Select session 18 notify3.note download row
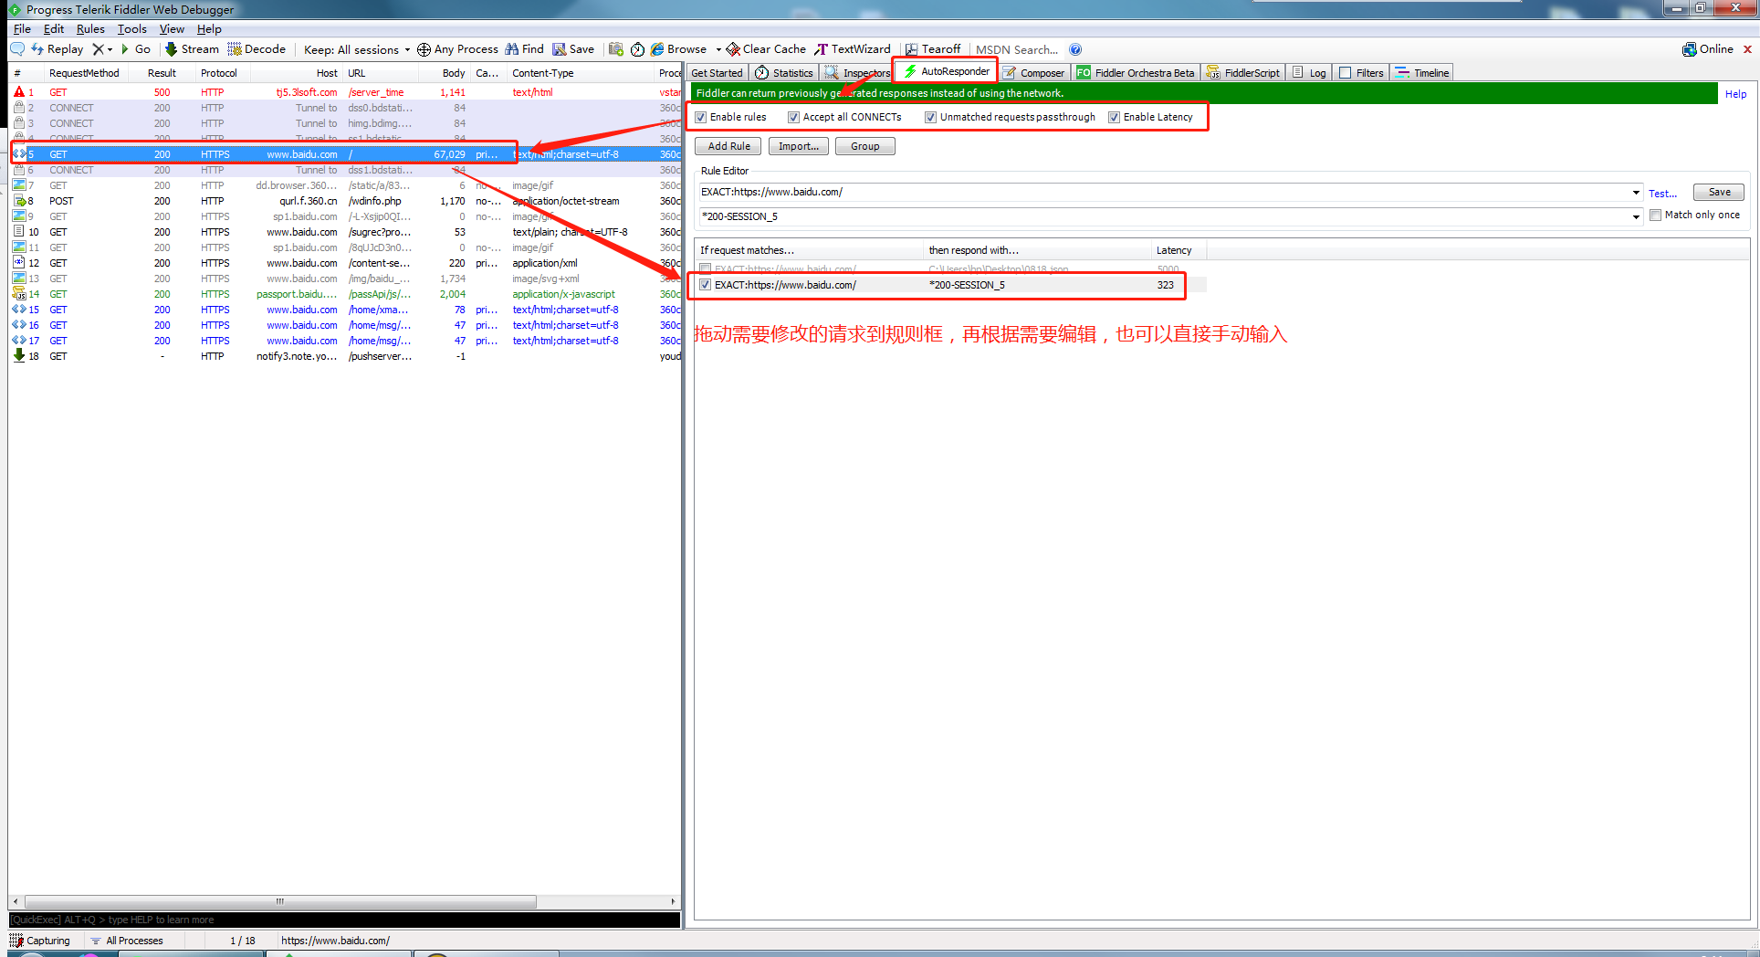 coord(345,356)
